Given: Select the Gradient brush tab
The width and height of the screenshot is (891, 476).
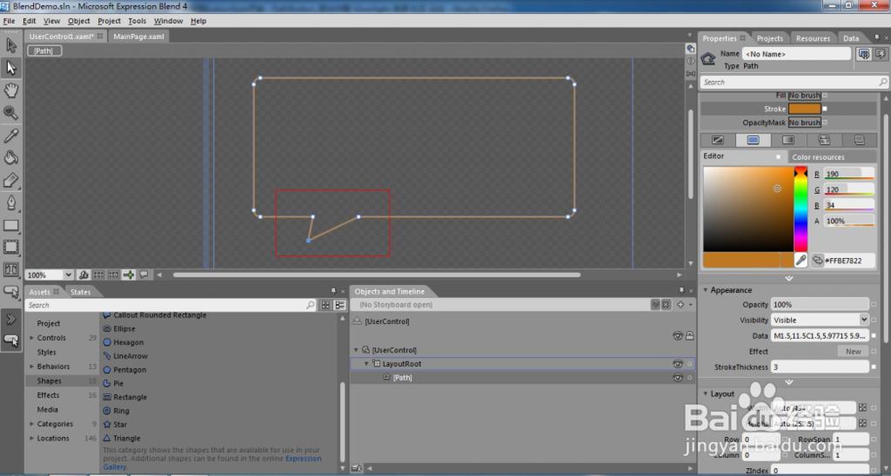Looking at the screenshot, I should [789, 141].
